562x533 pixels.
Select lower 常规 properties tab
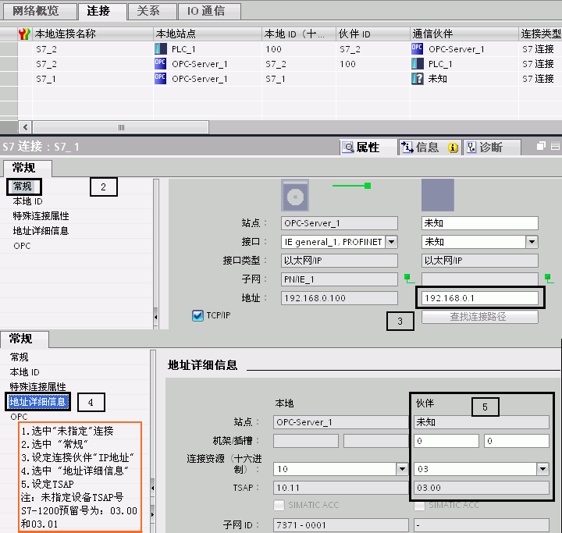(24, 339)
